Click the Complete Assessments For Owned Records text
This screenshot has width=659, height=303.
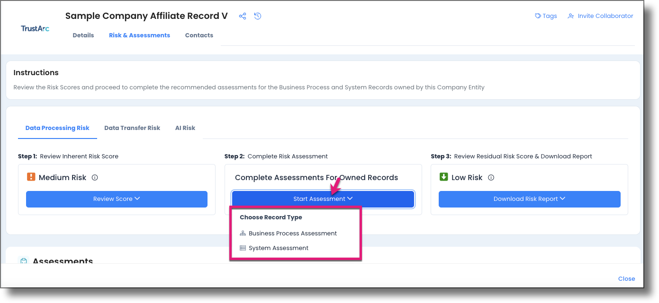pyautogui.click(x=316, y=178)
